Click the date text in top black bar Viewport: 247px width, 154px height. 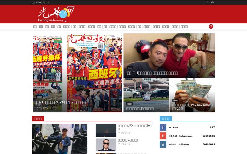(40, 2)
